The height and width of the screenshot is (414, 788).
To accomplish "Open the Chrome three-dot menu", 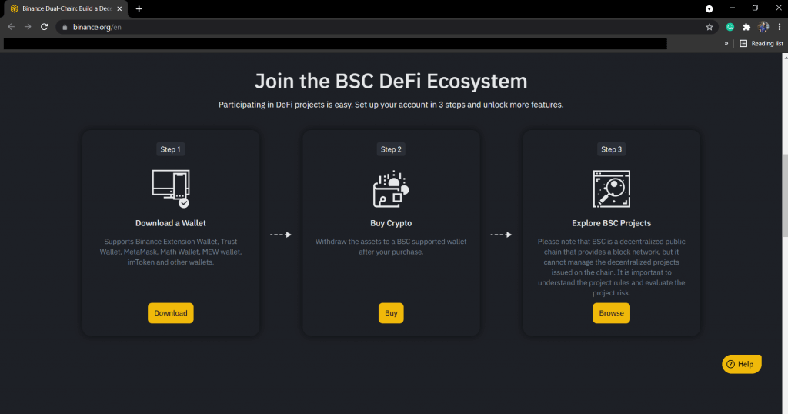I will click(780, 27).
